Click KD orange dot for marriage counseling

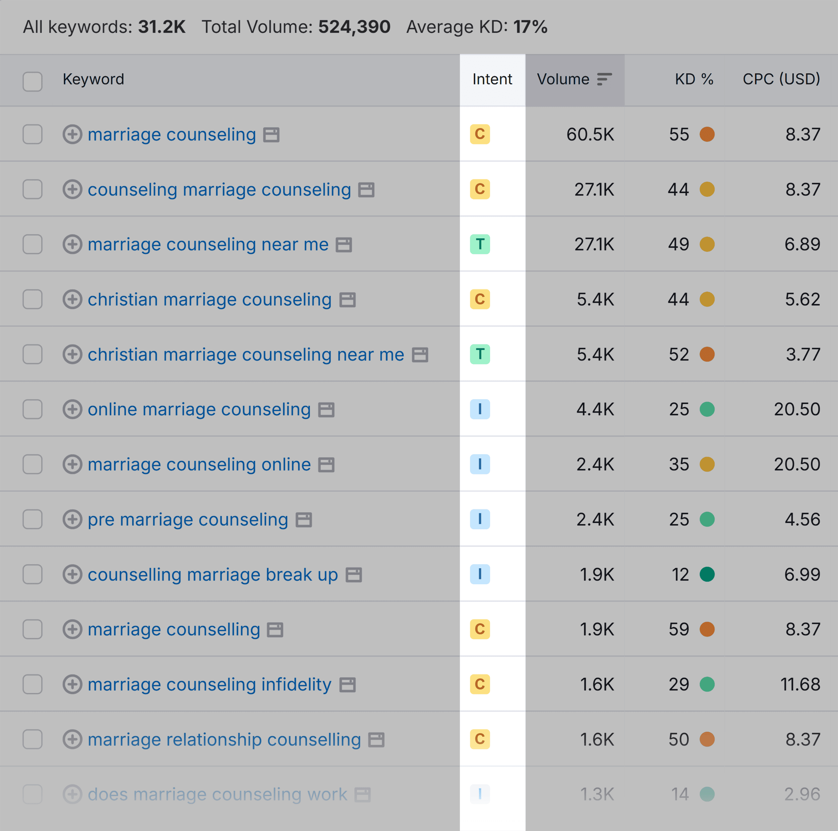coord(707,134)
